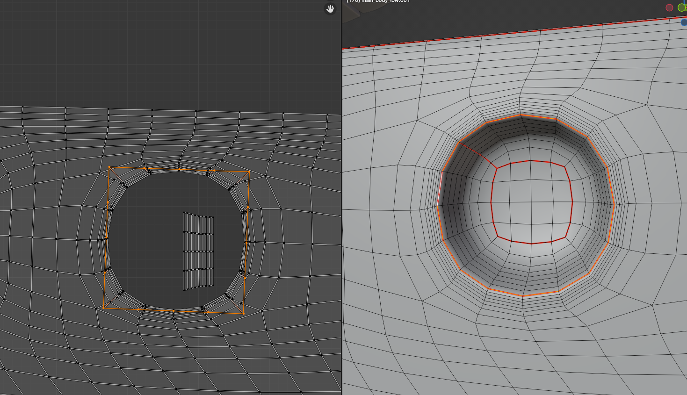Click the red X-axis gizmo circle
This screenshot has width=687, height=395.
(x=669, y=7)
